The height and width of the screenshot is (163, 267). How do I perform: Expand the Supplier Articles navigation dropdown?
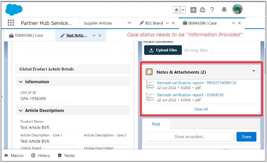tap(129, 23)
